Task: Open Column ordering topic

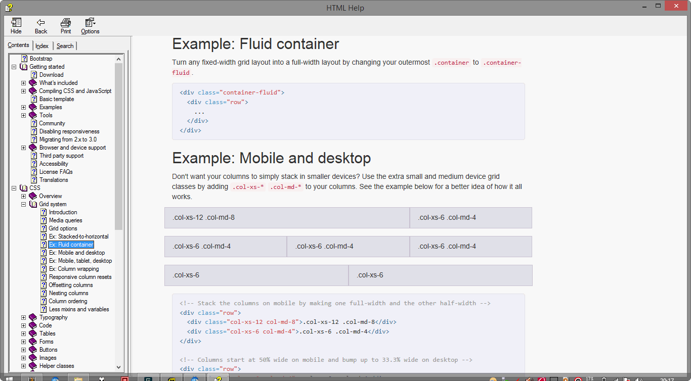Action: [x=68, y=301]
